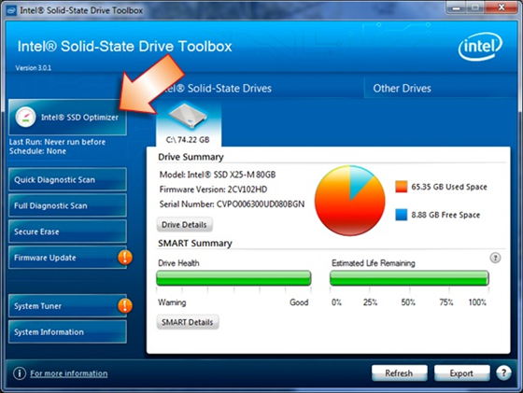Click the 8.88 GB Free Space label
523x393 pixels.
coord(445,215)
